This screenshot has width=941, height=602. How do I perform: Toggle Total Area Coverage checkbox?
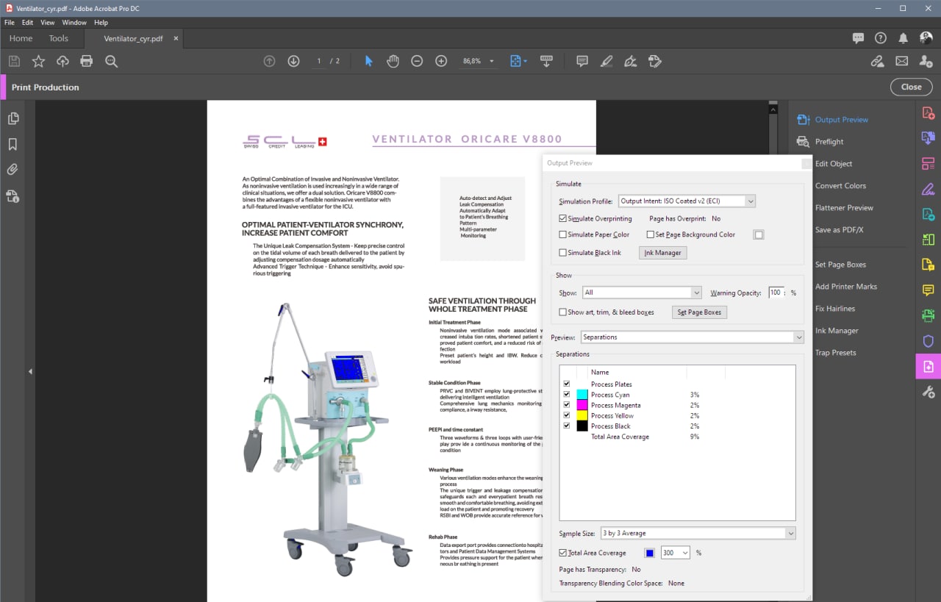563,553
